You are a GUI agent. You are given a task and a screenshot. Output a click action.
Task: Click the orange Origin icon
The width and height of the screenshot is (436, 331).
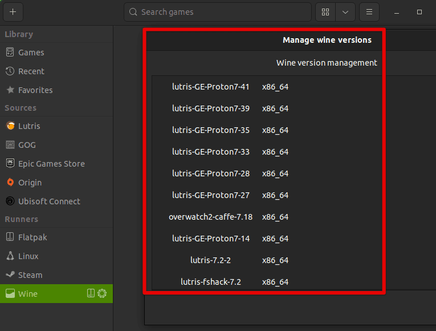(x=10, y=183)
